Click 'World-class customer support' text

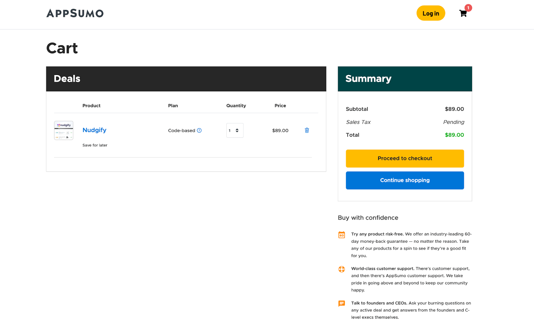[382, 269]
